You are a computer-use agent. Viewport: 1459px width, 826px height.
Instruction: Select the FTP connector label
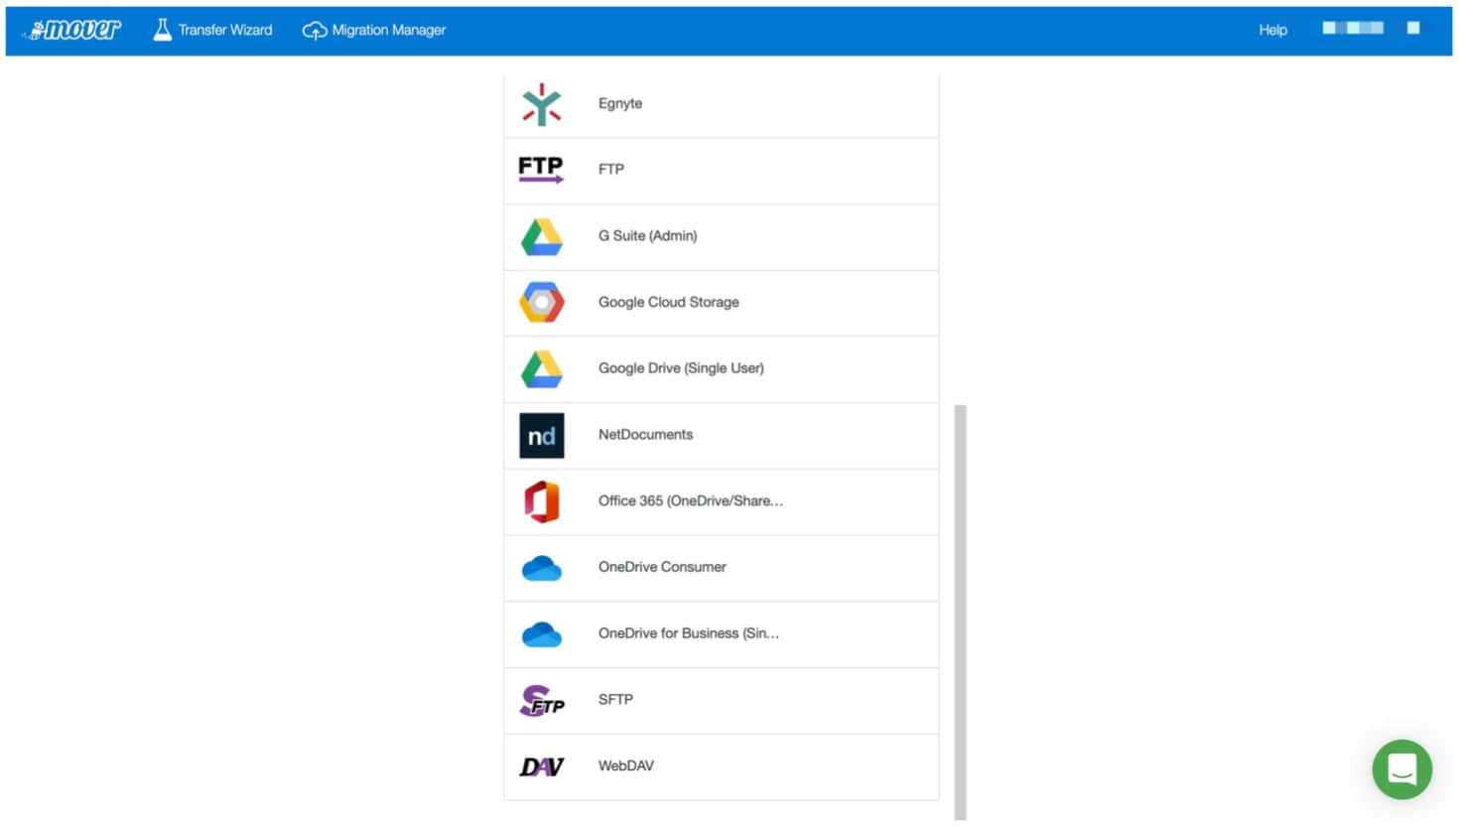pyautogui.click(x=611, y=170)
